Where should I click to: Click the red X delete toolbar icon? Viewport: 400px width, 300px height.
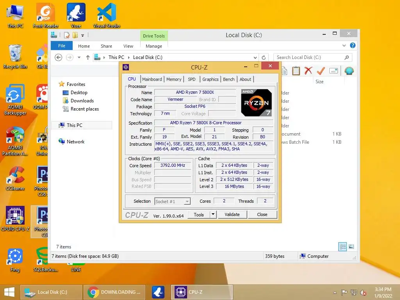click(x=308, y=71)
